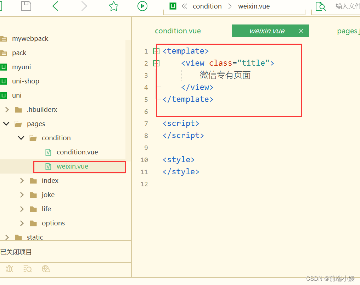Fold the template block on line 1
The width and height of the screenshot is (360, 285).
(156, 51)
